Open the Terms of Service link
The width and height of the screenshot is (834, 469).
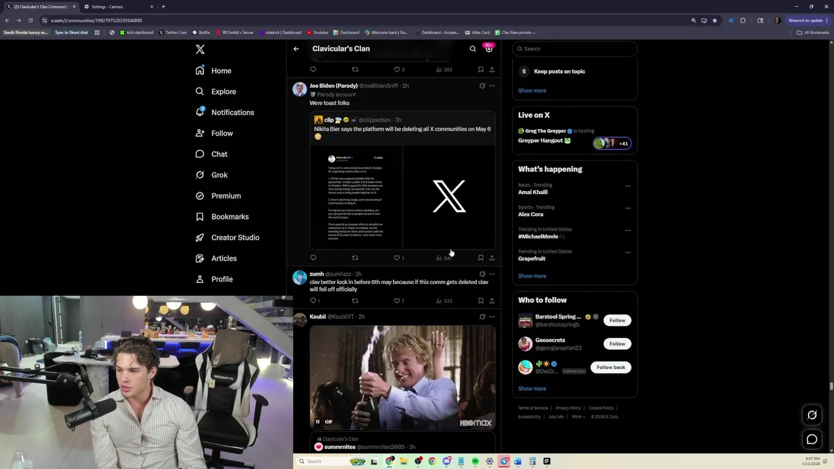[533, 408]
